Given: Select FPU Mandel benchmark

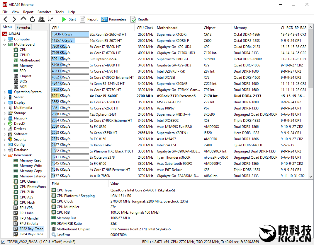Looking at the screenshot, I should click(x=26, y=218).
